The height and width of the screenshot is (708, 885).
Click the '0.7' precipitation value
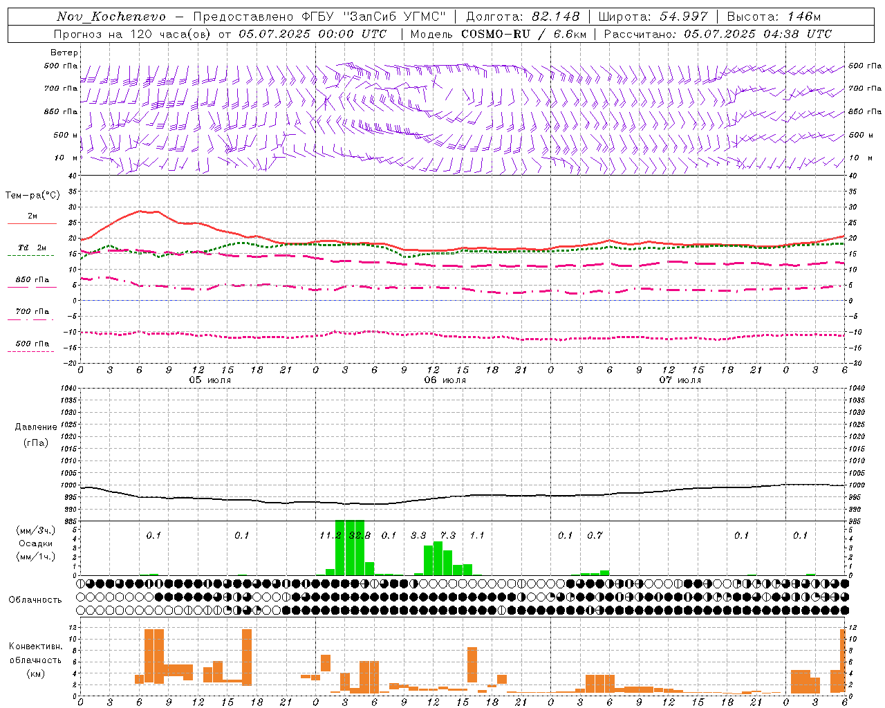click(595, 536)
